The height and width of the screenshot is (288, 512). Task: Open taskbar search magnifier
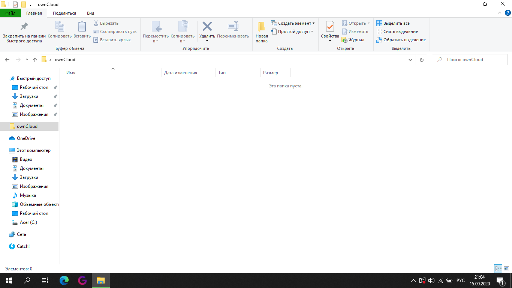pyautogui.click(x=27, y=280)
